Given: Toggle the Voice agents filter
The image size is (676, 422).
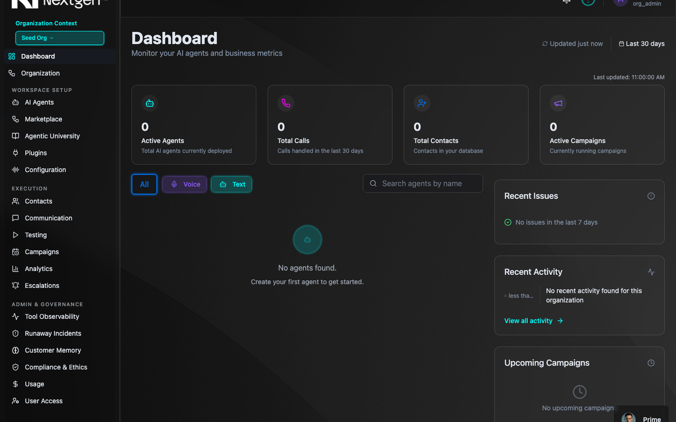Looking at the screenshot, I should click(185, 184).
